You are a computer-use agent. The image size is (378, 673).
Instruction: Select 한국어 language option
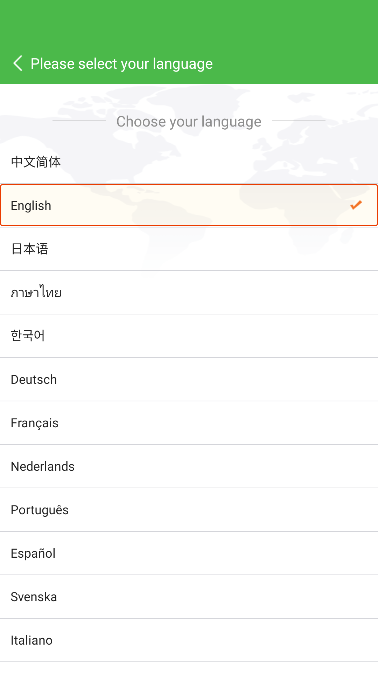(28, 336)
